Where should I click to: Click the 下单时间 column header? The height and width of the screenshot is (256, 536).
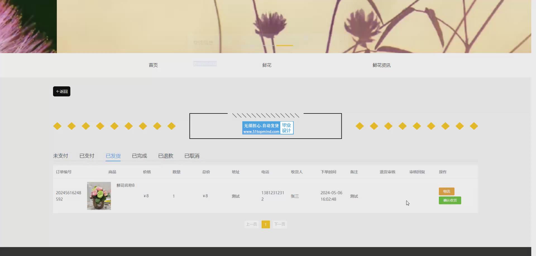pos(328,172)
